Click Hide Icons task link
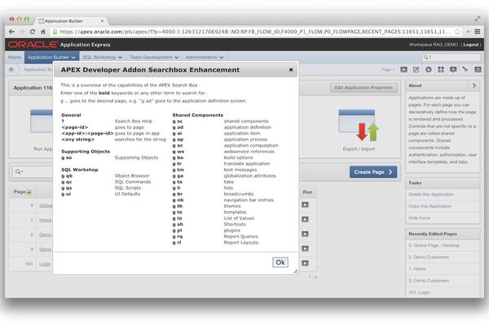Viewport: 489px width, 326px height. click(x=419, y=218)
